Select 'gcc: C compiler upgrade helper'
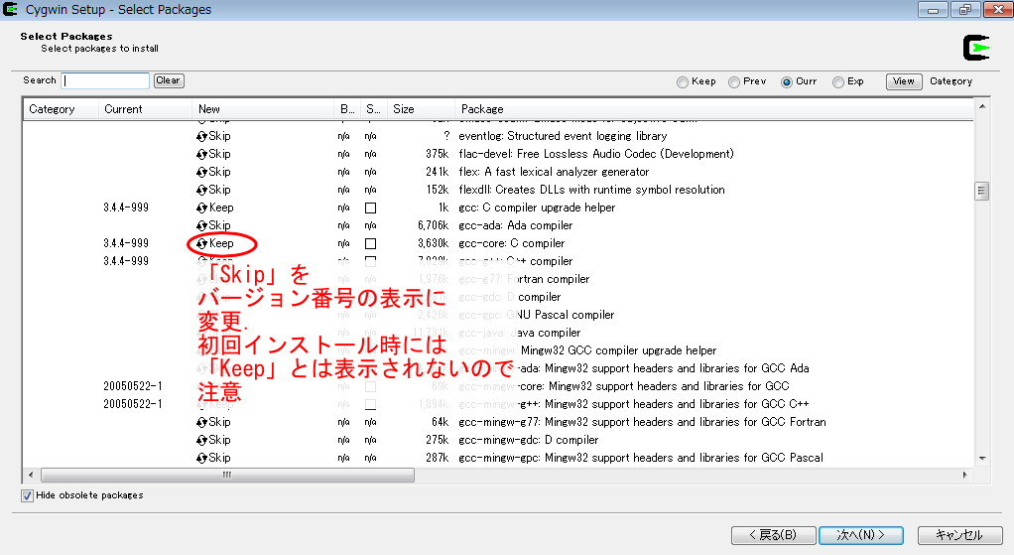1014x555 pixels. click(537, 208)
